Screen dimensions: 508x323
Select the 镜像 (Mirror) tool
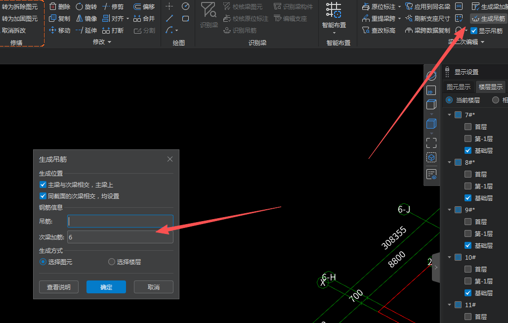[x=86, y=18]
